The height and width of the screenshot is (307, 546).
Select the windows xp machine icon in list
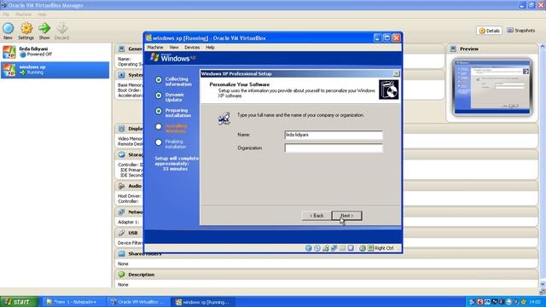(x=9, y=70)
